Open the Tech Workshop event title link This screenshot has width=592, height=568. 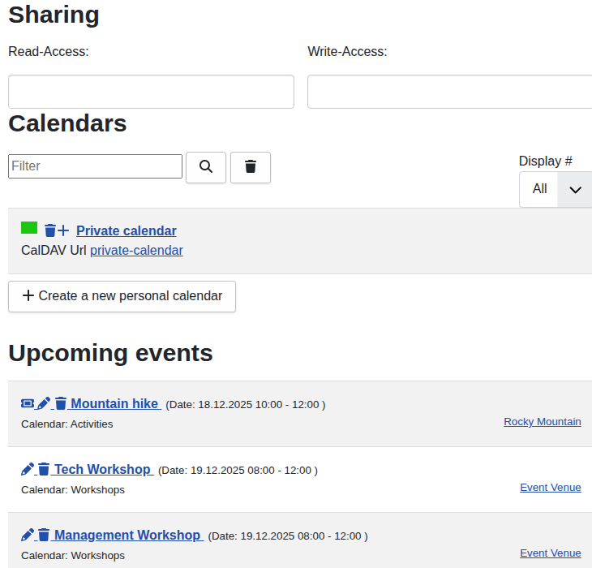coord(102,469)
